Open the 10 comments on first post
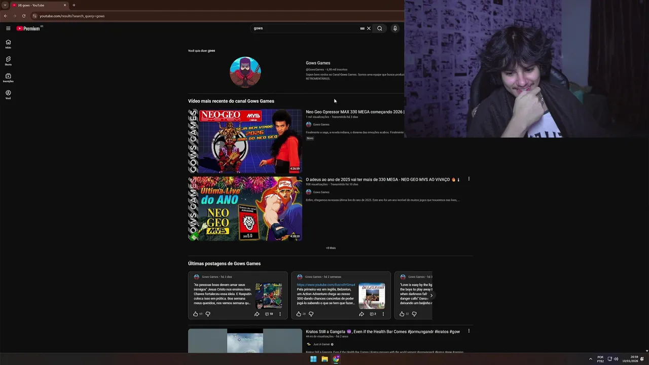The width and height of the screenshot is (649, 365). coord(269,314)
